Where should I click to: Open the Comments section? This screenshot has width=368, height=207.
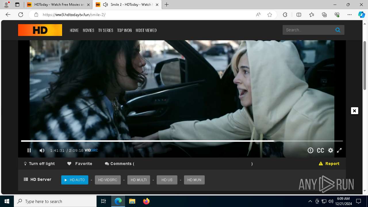tap(119, 164)
